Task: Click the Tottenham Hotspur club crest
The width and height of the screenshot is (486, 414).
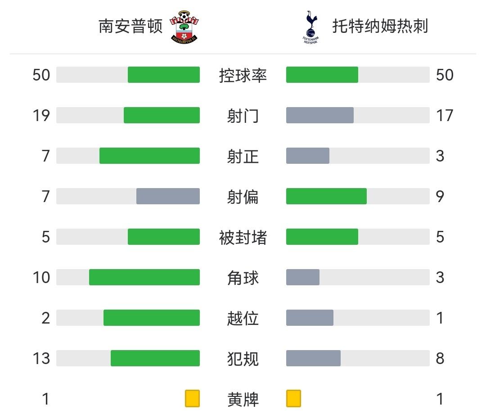Action: 310,27
